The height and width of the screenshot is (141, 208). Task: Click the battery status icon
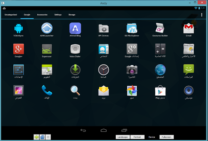199,8
